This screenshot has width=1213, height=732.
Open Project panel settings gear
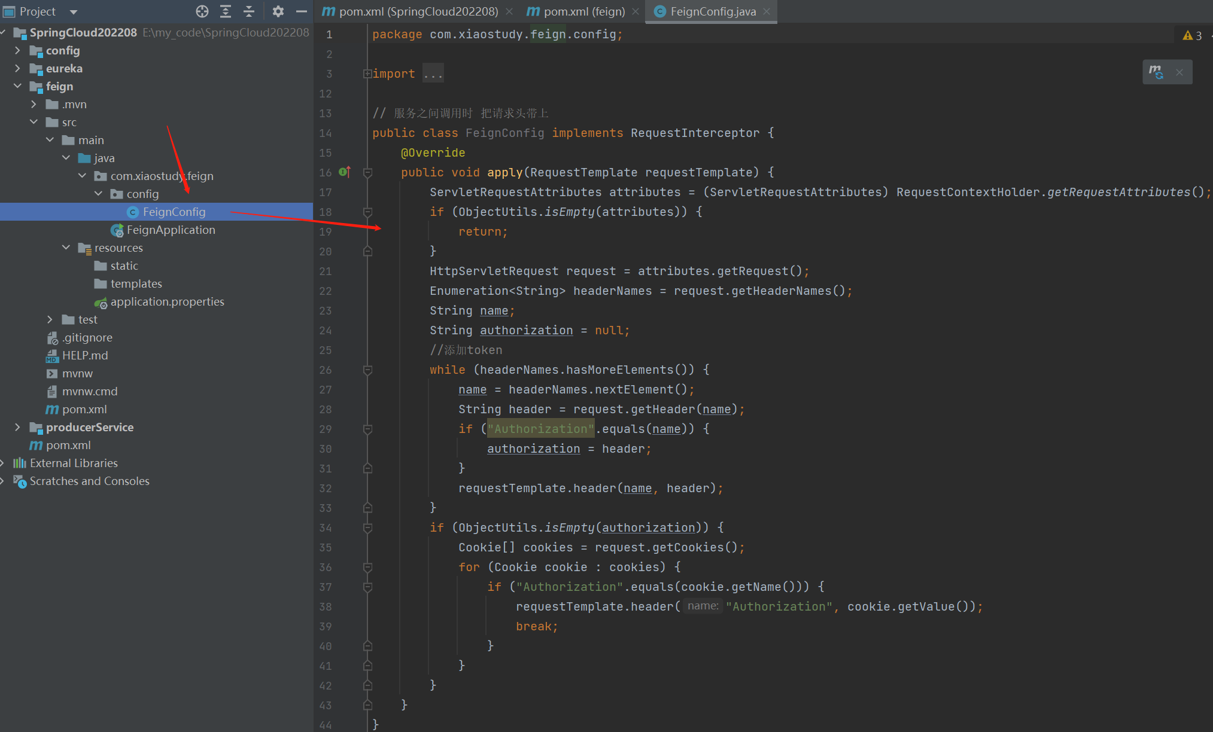click(278, 11)
